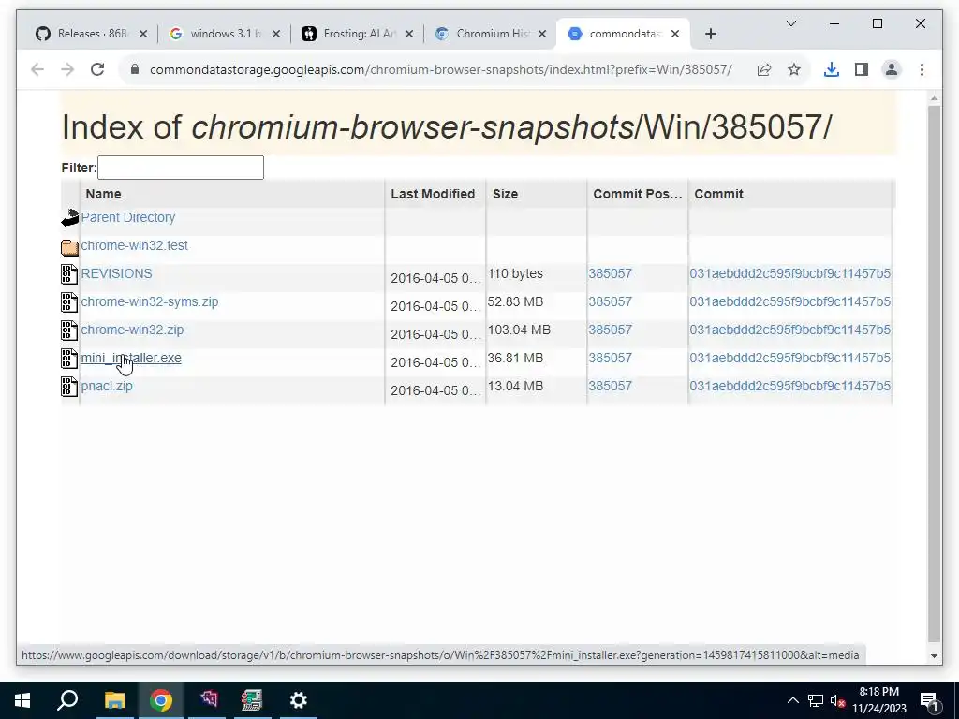Open commit hash link in chrome-win32.zip row
The height and width of the screenshot is (719, 959).
(789, 330)
